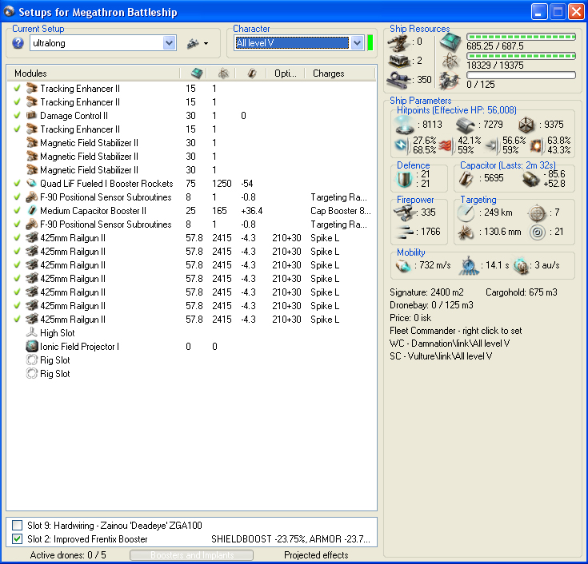Click the turret hardpoints icon

(398, 42)
